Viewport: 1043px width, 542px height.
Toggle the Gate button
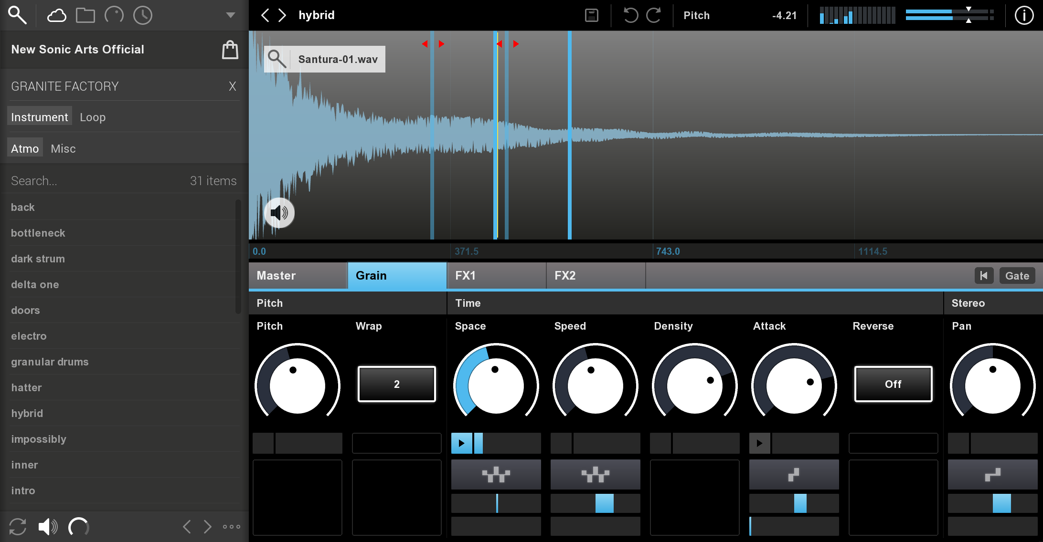coord(1017,275)
